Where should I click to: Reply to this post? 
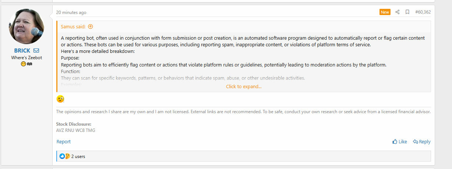[422, 141]
